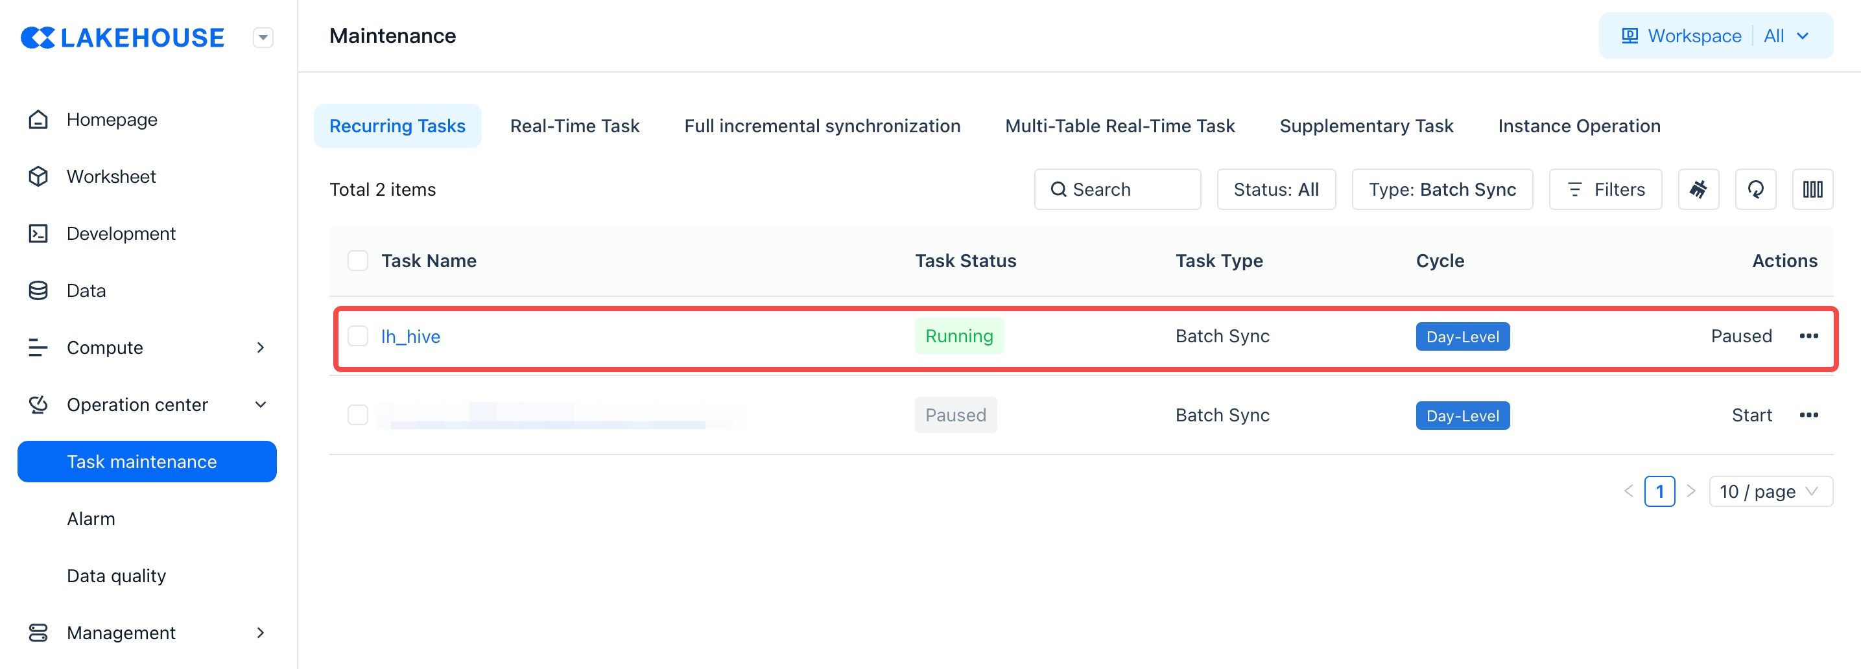
Task: Check the box for the paused task row
Action: coord(357,415)
